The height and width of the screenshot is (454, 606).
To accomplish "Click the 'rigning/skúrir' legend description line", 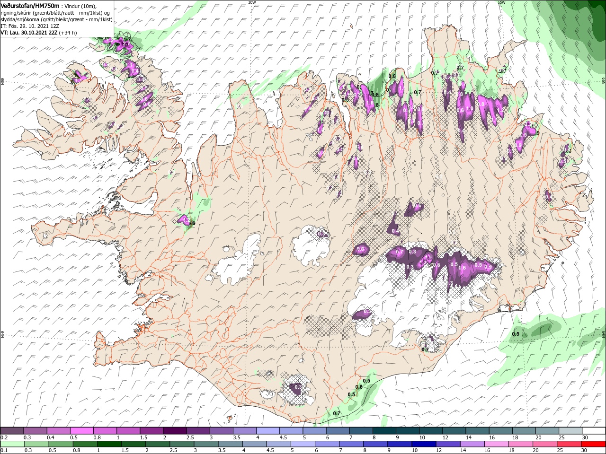I will click(56, 12).
